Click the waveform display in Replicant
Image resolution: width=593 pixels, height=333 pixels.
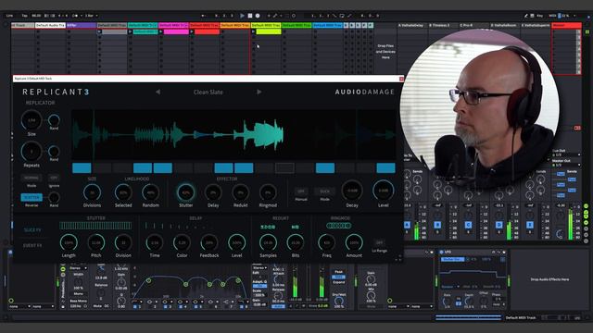(x=233, y=134)
